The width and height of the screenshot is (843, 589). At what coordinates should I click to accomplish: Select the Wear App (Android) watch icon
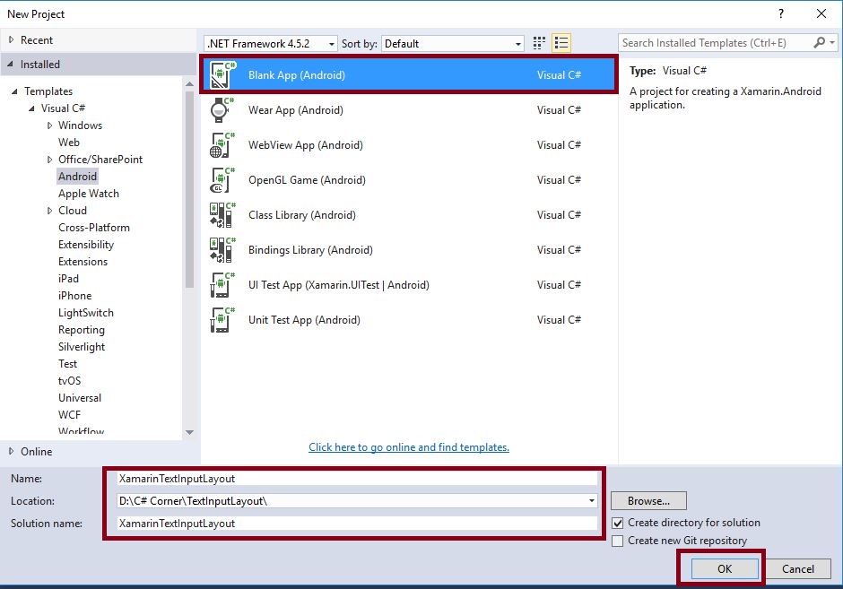pos(222,110)
